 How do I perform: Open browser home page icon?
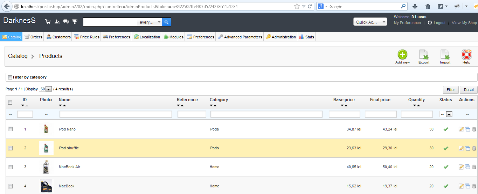(428, 6)
